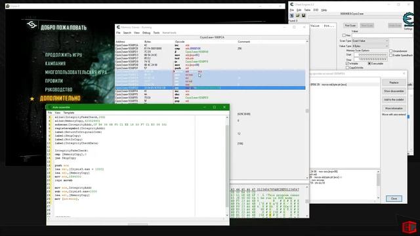Image resolution: width=420 pixels, height=236 pixels.
Task: Click the Memory Viewer disassembler scrollbar
Action: coord(307,109)
